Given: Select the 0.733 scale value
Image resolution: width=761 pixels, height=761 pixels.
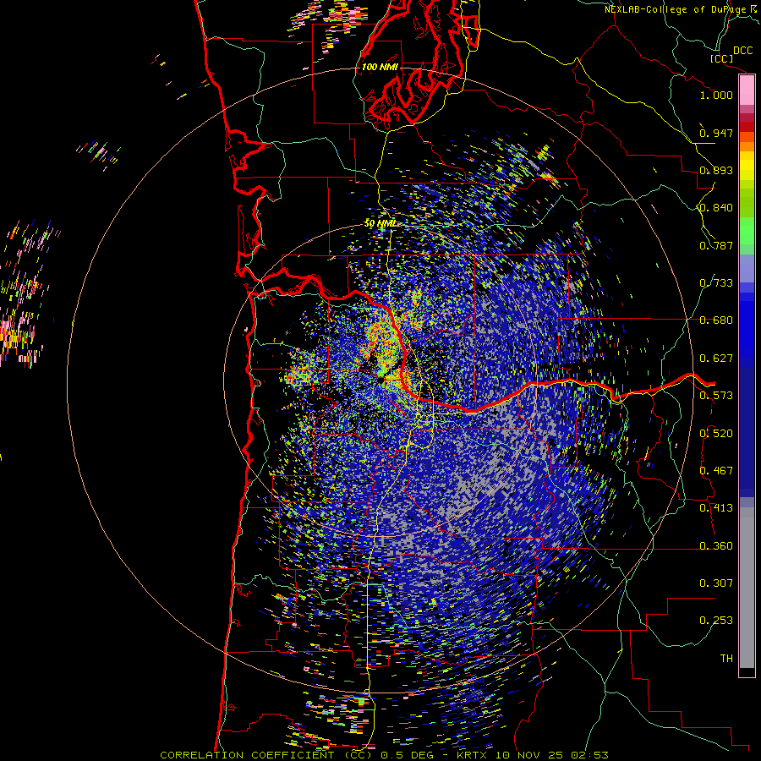Looking at the screenshot, I should (716, 283).
